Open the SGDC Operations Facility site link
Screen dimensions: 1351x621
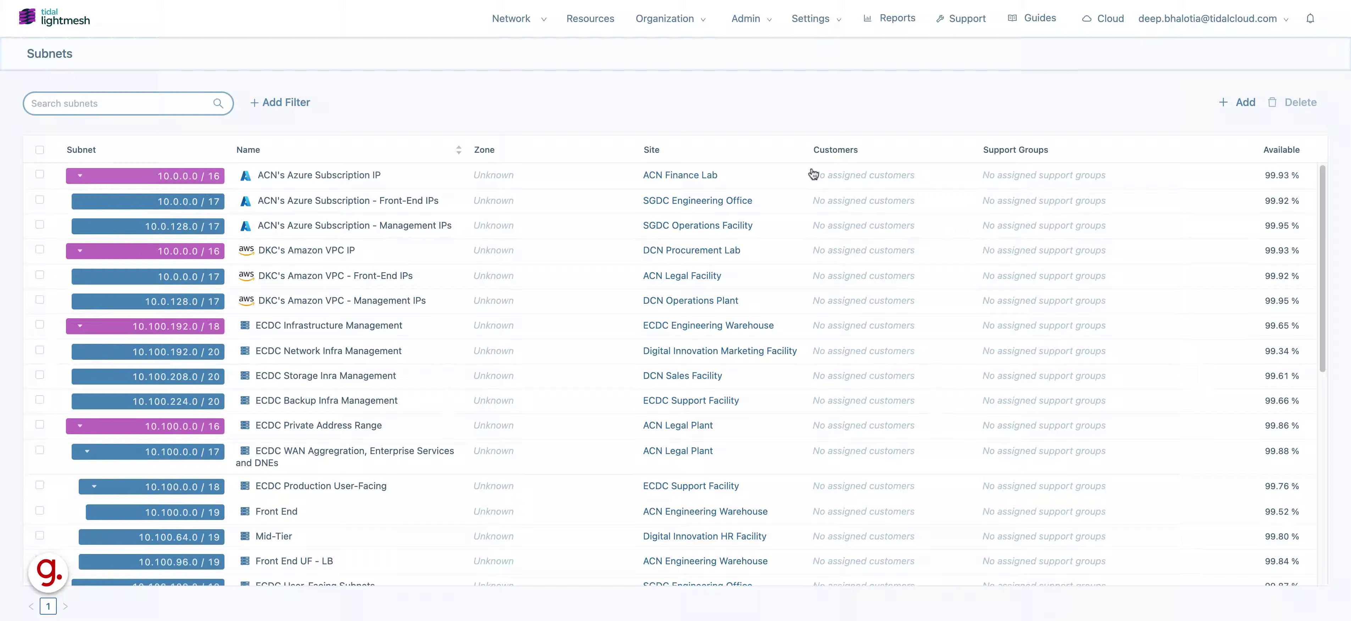tap(697, 225)
